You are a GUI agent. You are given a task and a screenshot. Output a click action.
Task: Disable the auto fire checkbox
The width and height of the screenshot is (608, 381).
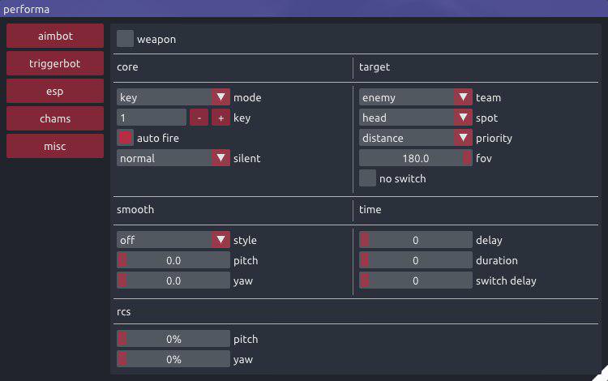[x=125, y=138]
